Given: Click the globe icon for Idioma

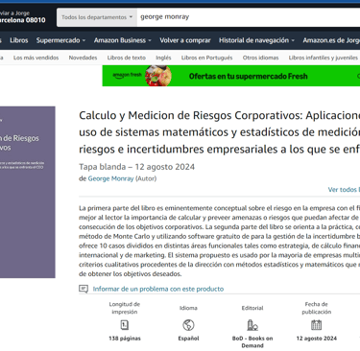Looking at the screenshot, I should 188,325.
